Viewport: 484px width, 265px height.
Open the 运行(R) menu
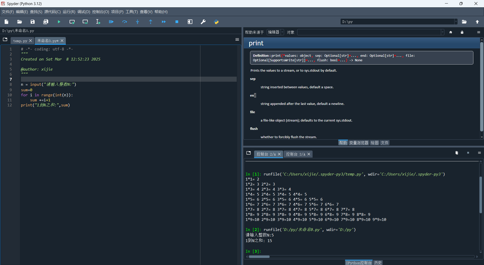click(69, 12)
